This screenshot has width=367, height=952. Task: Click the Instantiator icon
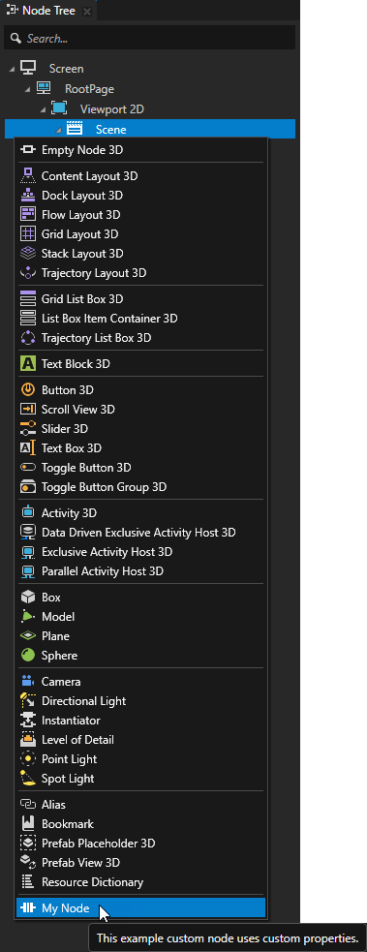(28, 722)
